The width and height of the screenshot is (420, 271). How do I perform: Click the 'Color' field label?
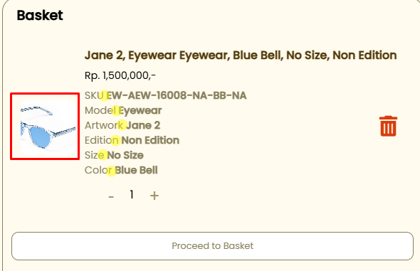coord(98,170)
